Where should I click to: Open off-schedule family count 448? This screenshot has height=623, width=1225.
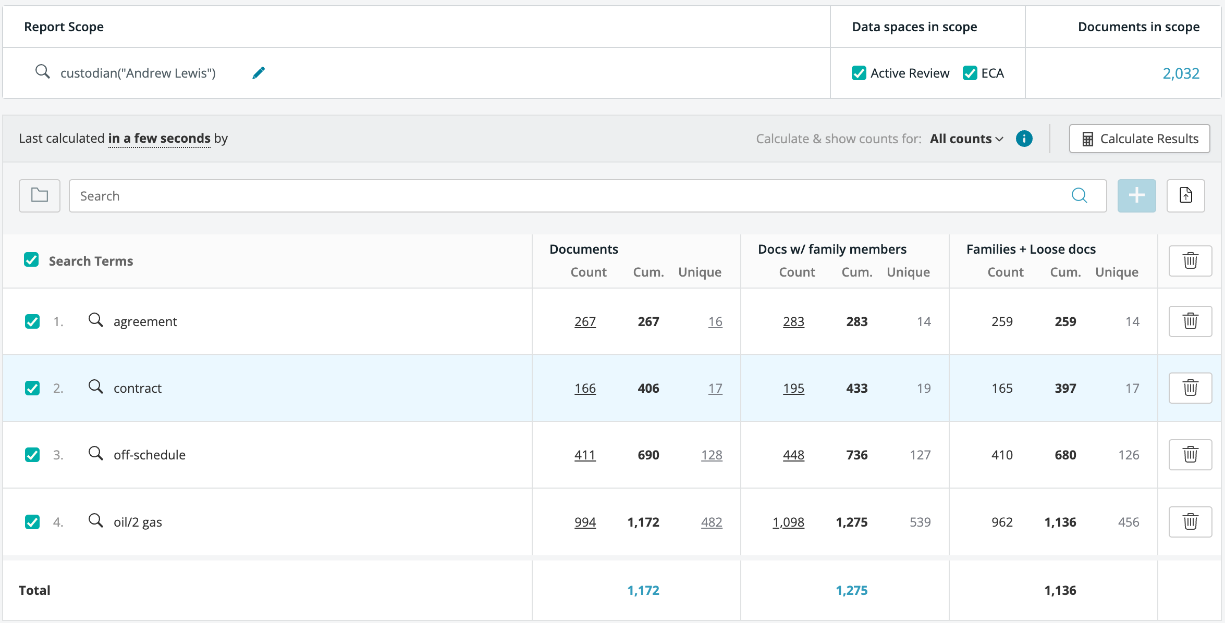pyautogui.click(x=793, y=455)
